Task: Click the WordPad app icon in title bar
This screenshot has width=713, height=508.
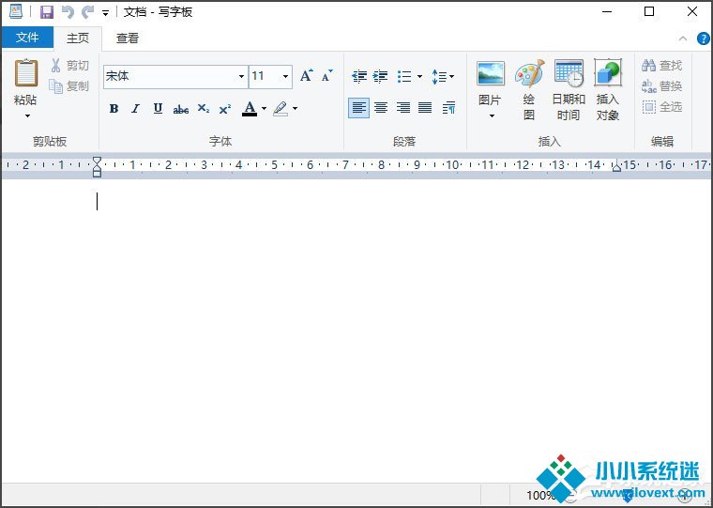Action: tap(15, 12)
